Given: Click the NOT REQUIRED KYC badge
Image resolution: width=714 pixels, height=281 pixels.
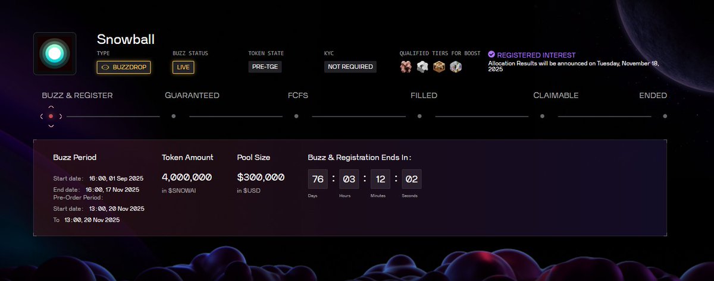Looking at the screenshot, I should pyautogui.click(x=350, y=67).
